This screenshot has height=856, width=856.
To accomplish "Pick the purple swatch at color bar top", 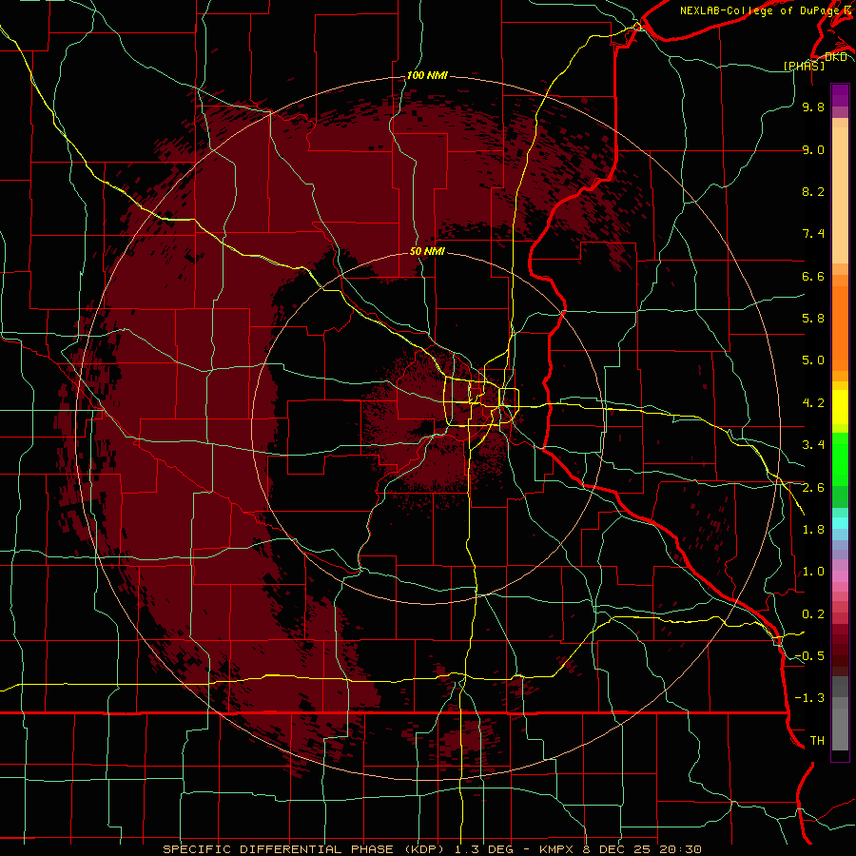I will (x=840, y=95).
